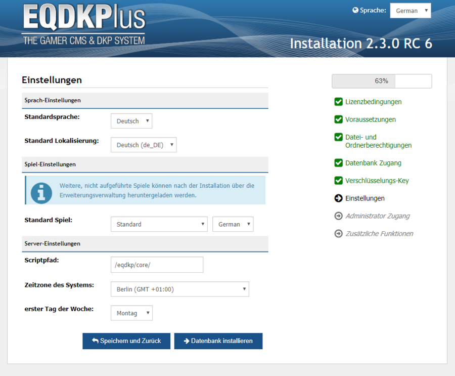Image resolution: width=455 pixels, height=376 pixels.
Task: Open the Sprache language selector showing German
Action: coord(411,10)
